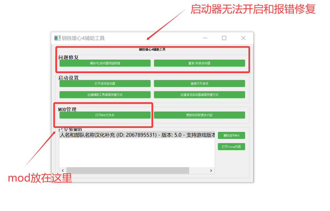This screenshot has width=330, height=211.
Task: Open the MOD folder with 打开MOD文件夹
Action: [x=105, y=115]
